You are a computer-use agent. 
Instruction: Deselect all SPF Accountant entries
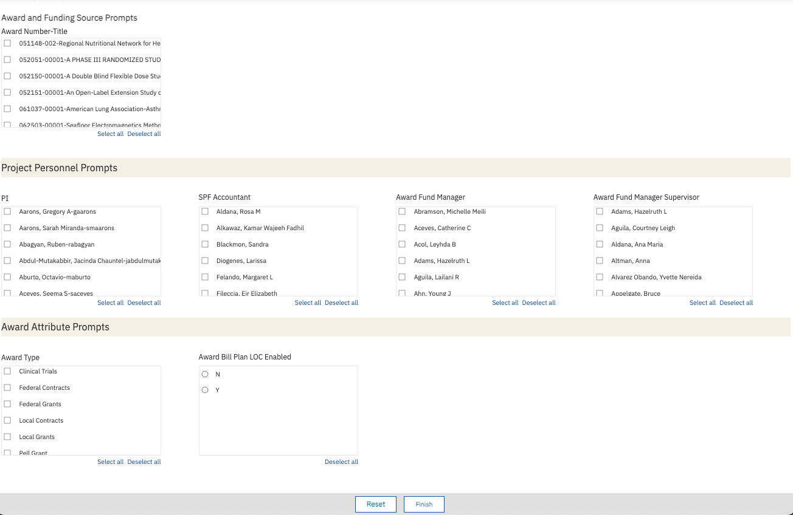(341, 302)
